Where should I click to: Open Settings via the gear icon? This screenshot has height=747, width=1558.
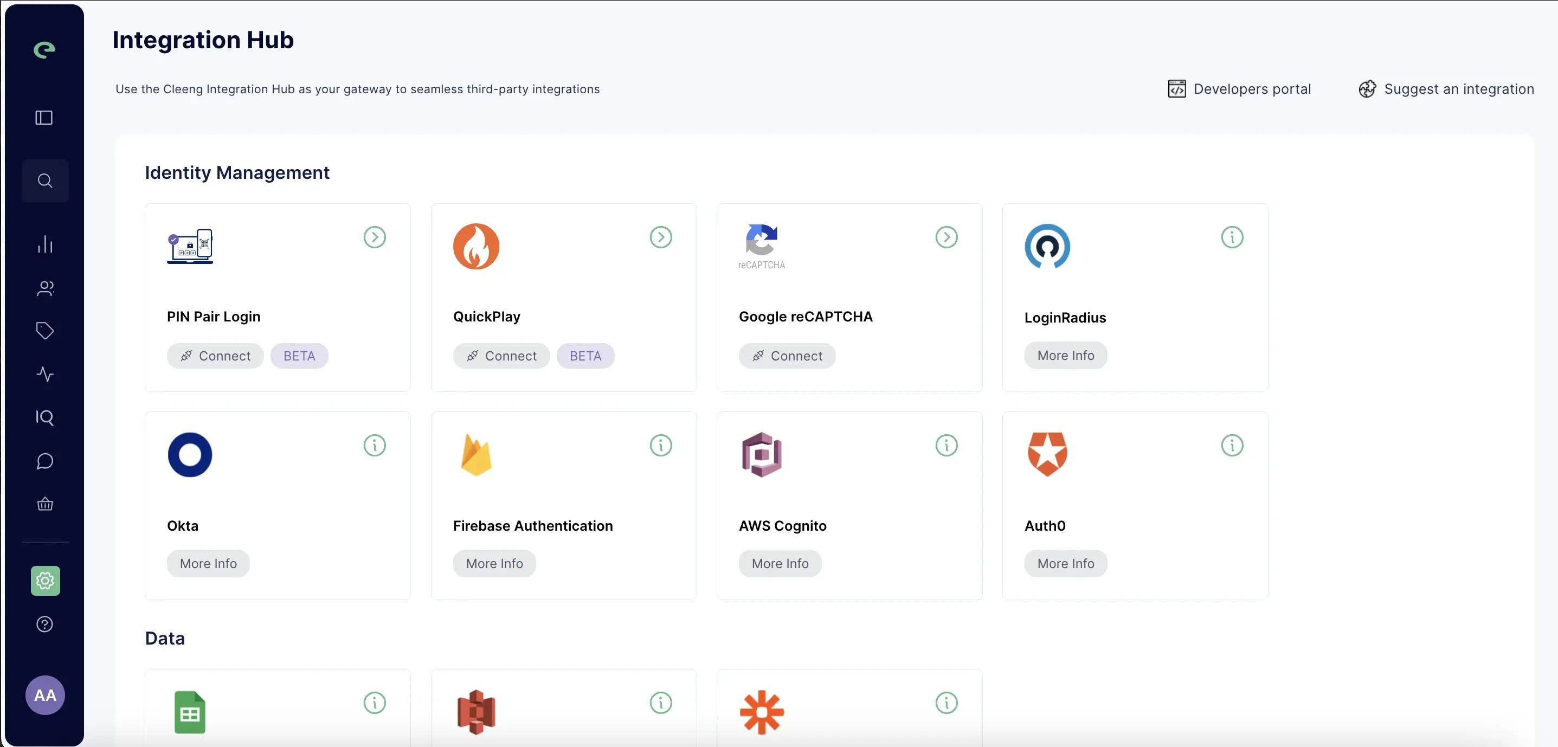(x=45, y=581)
